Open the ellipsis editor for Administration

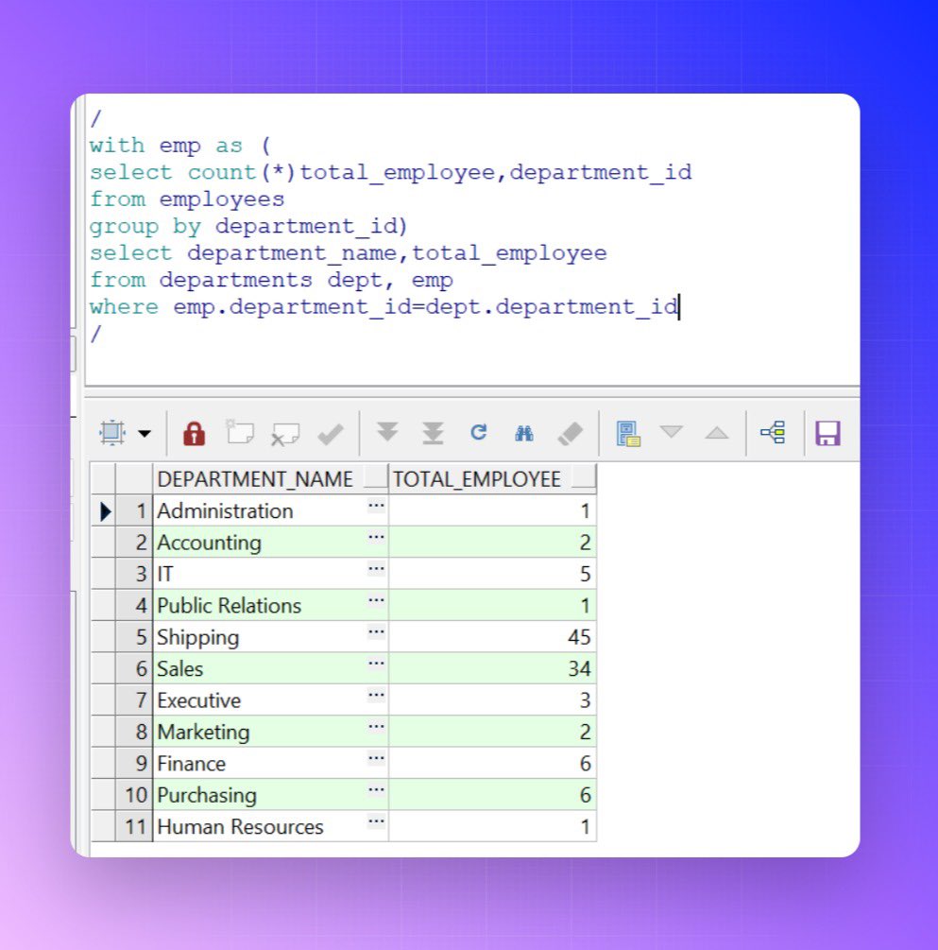tap(376, 506)
